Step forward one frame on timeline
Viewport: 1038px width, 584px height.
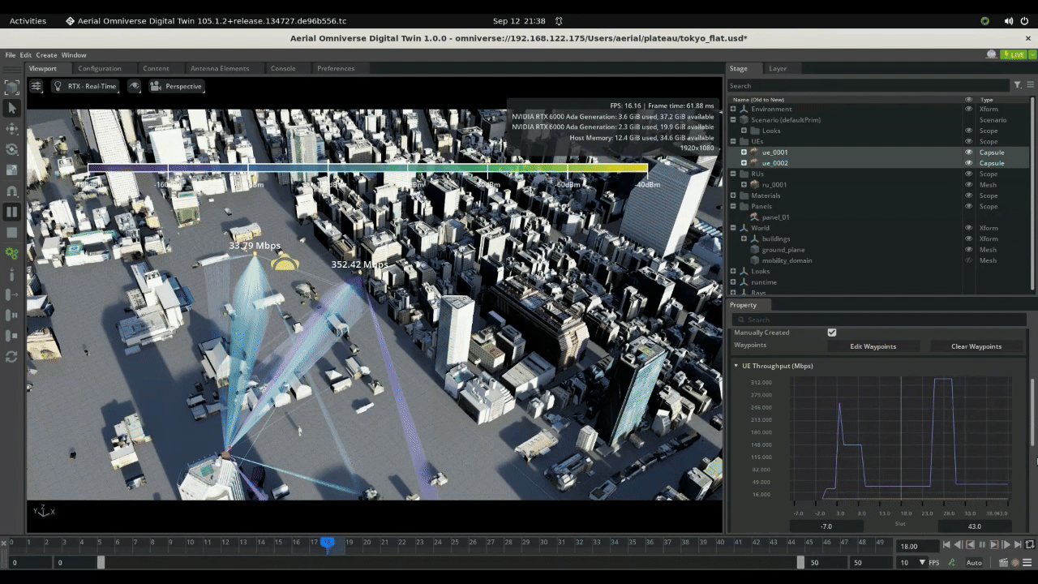pos(1006,545)
